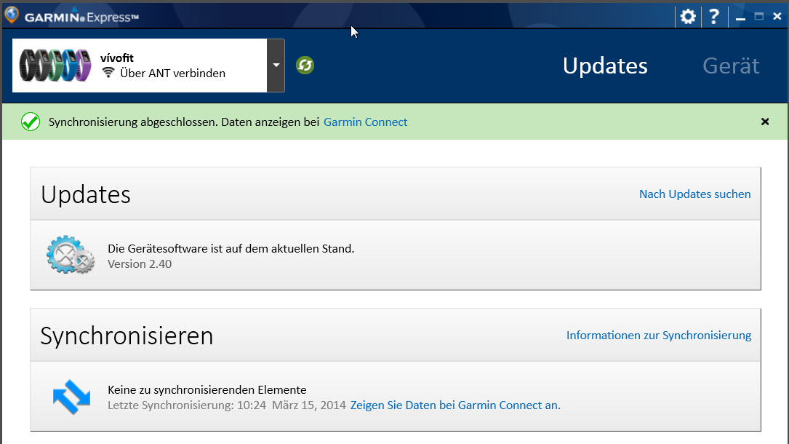789x444 pixels.
Task: Open Garmin Connect link in green banner
Action: tap(365, 122)
